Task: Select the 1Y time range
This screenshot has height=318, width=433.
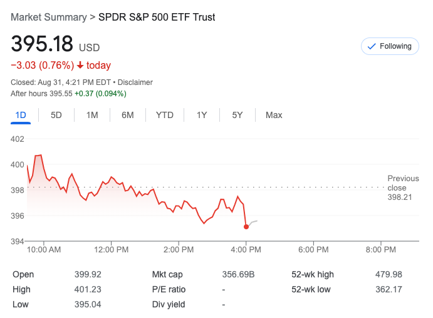Action: coord(202,115)
